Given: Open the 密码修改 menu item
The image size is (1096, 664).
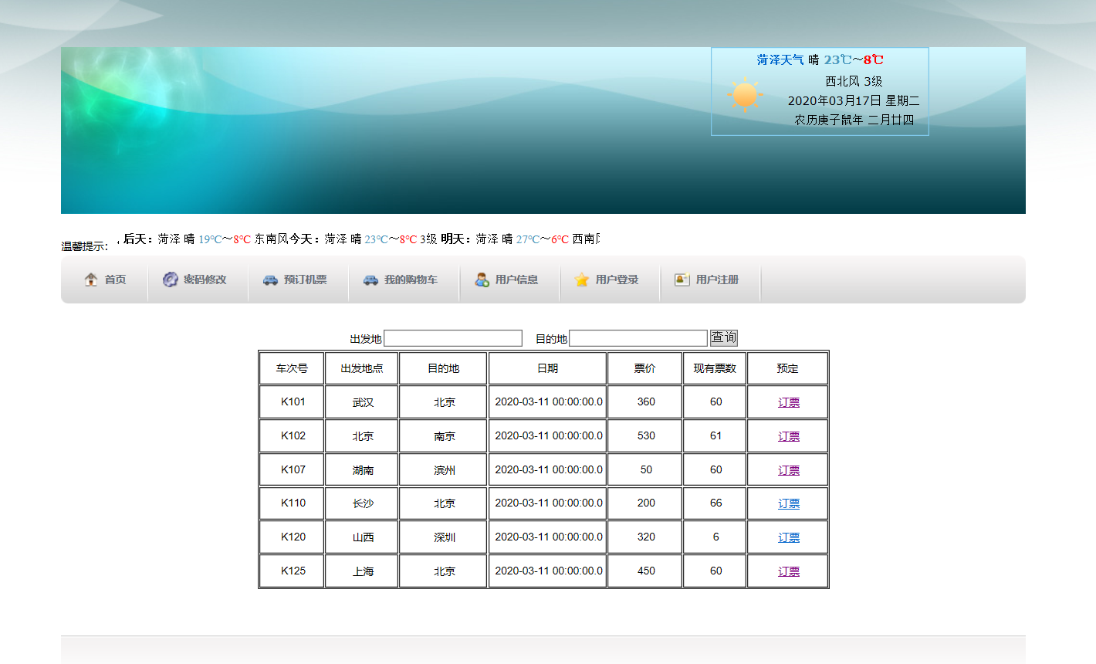Looking at the screenshot, I should pos(205,279).
